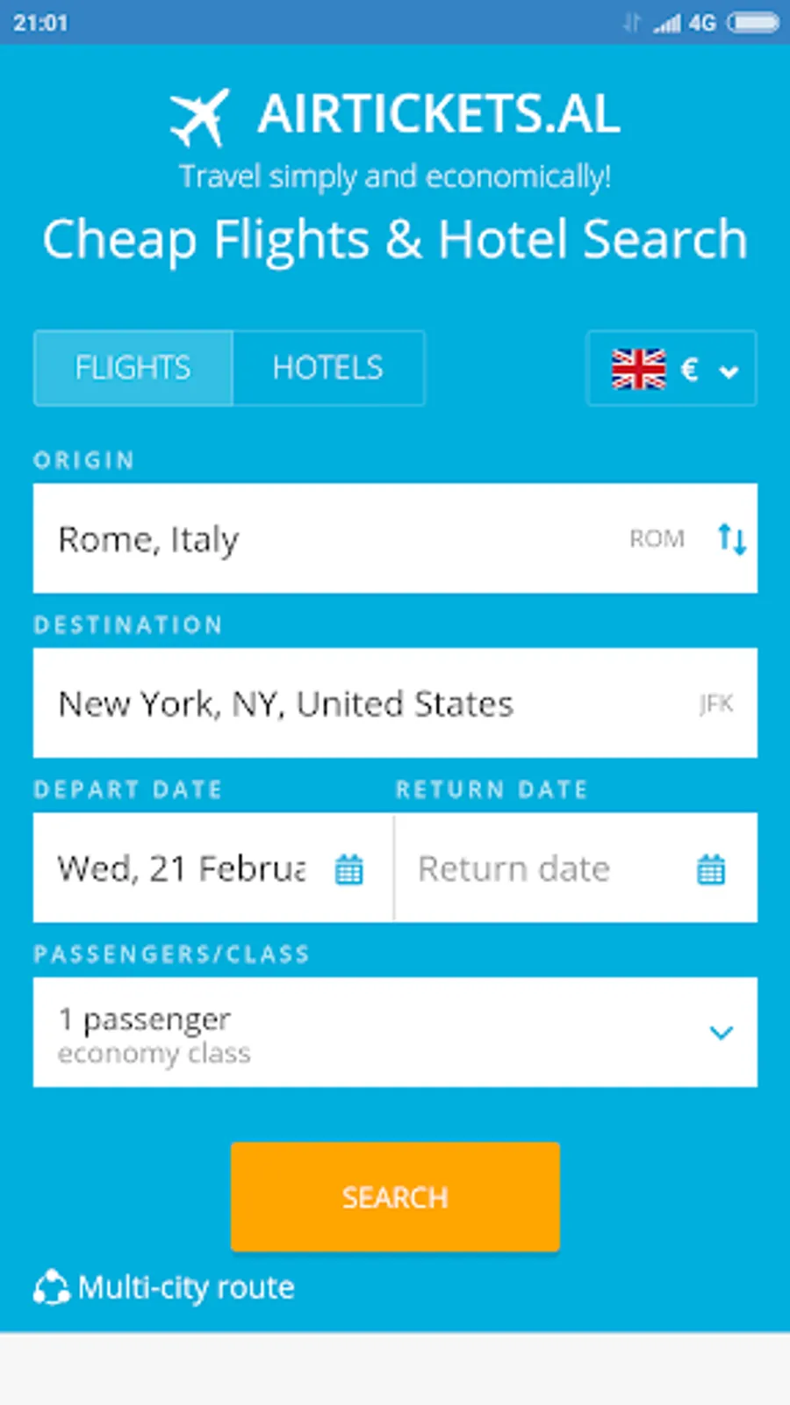Tap the UK flag icon

[638, 369]
